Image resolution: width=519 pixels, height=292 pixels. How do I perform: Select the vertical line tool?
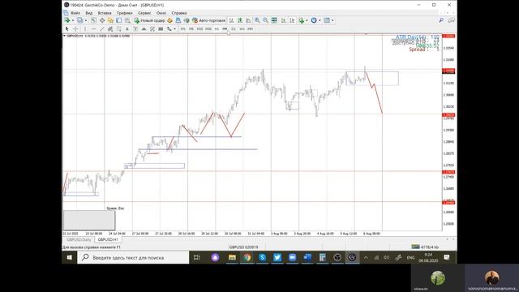click(85, 29)
